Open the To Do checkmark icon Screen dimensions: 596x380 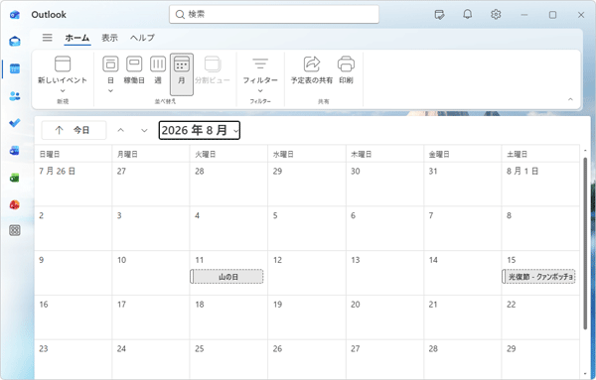click(15, 123)
